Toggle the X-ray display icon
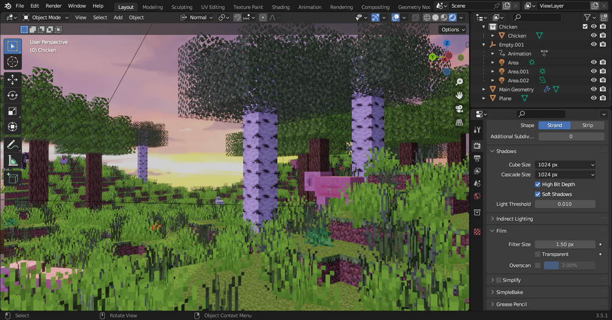 coord(415,18)
